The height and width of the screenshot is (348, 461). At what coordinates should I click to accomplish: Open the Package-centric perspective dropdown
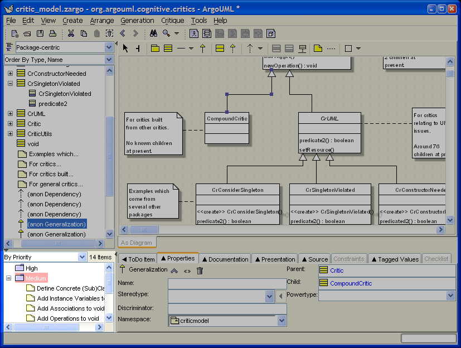coord(109,47)
